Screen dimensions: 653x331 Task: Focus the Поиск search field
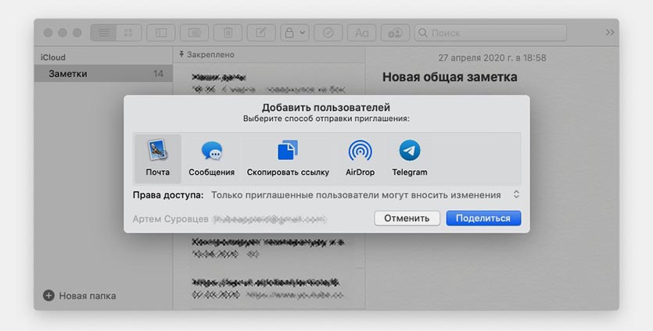pyautogui.click(x=490, y=33)
